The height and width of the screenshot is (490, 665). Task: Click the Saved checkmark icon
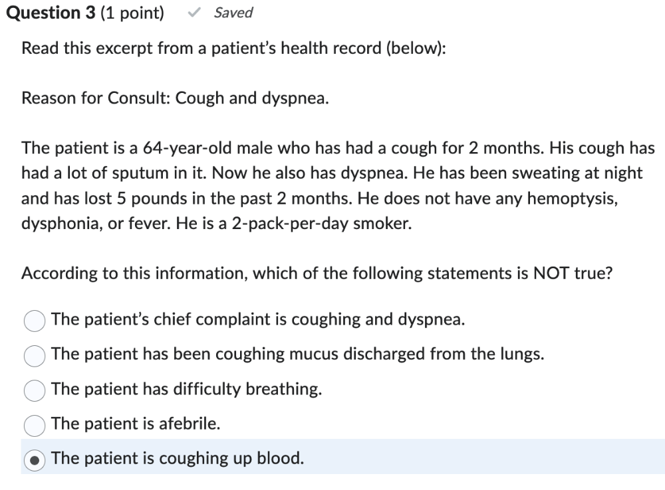point(196,13)
